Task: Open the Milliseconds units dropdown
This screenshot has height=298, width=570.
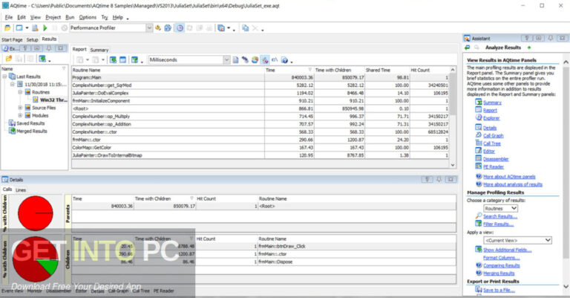Action: (226, 59)
